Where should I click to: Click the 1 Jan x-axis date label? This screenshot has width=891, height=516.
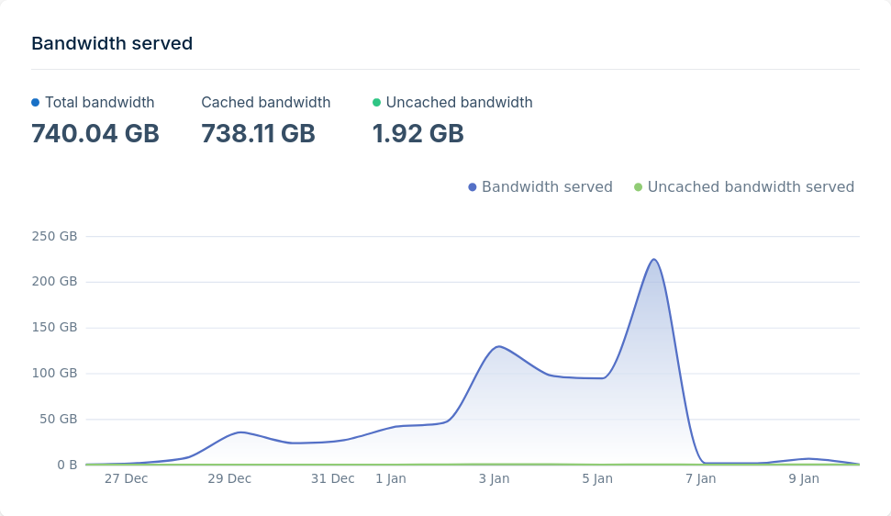click(391, 478)
